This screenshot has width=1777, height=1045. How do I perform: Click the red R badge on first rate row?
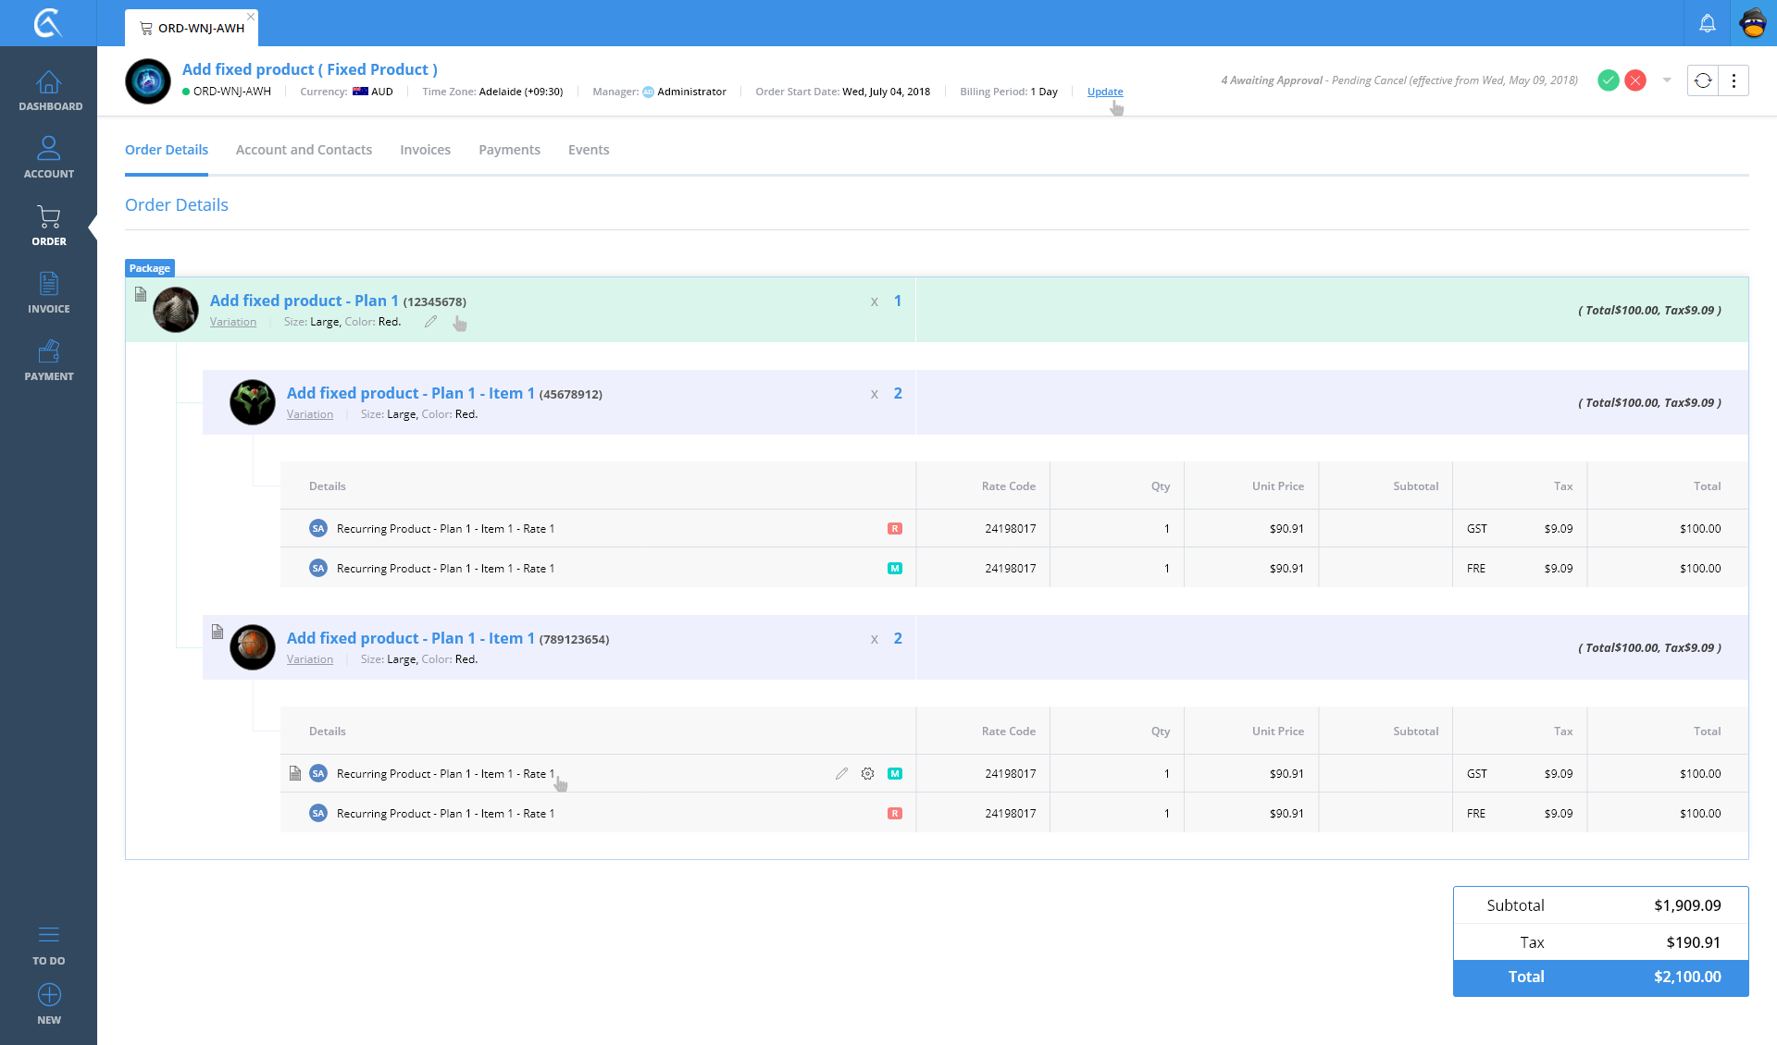coord(894,529)
